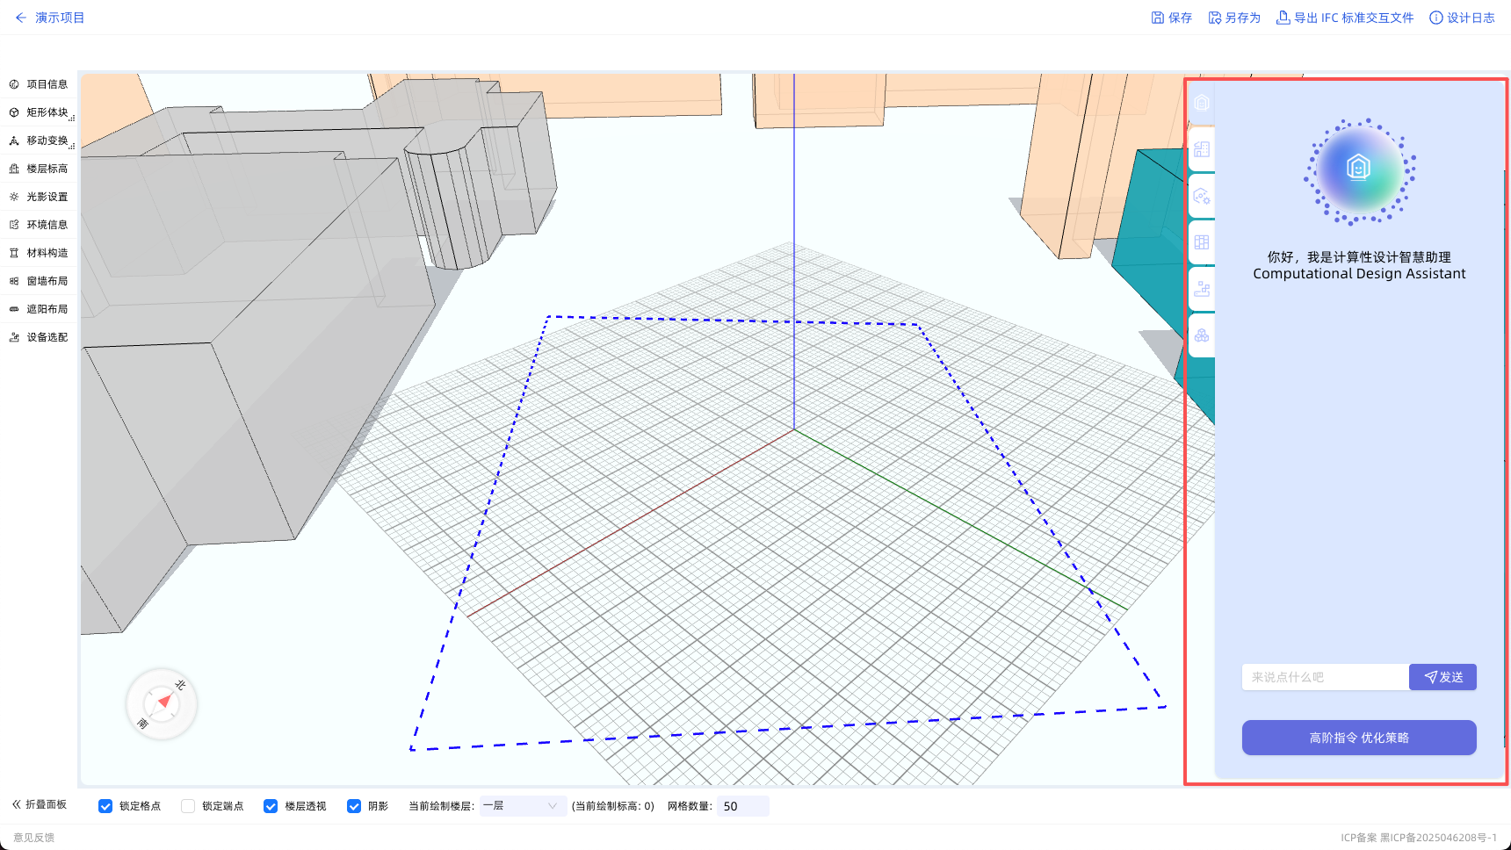This screenshot has width=1511, height=850.
Task: Click the 另存为 save-as icon
Action: (1215, 18)
